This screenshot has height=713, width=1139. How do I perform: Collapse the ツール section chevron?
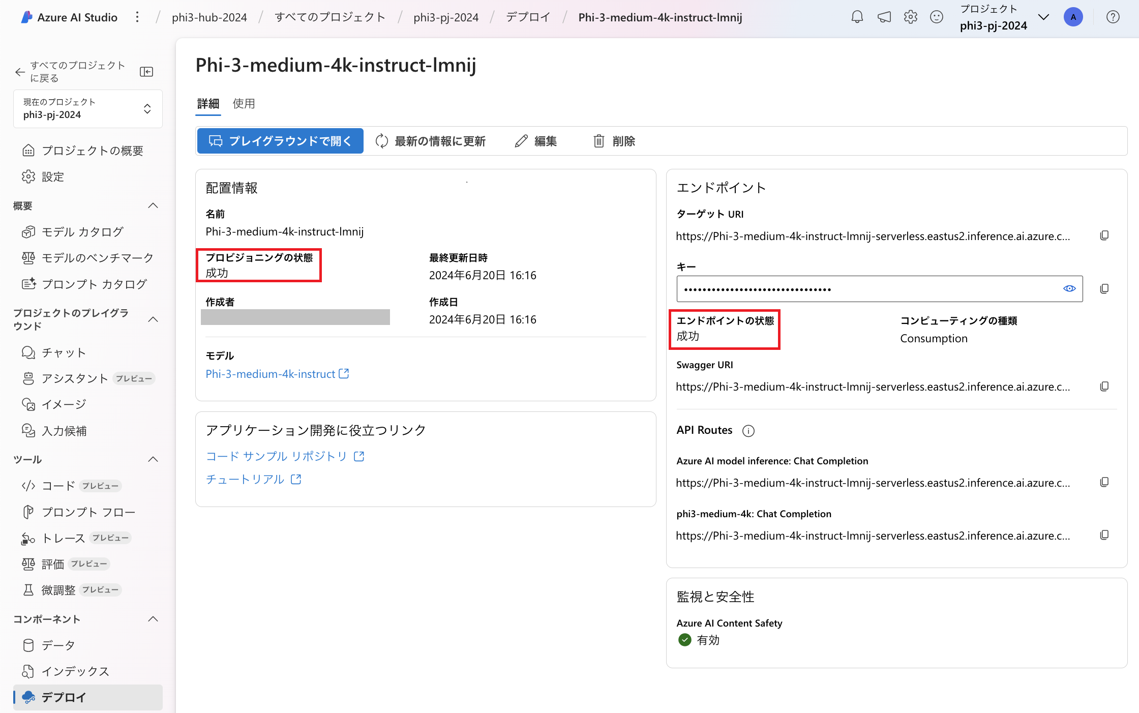(153, 459)
